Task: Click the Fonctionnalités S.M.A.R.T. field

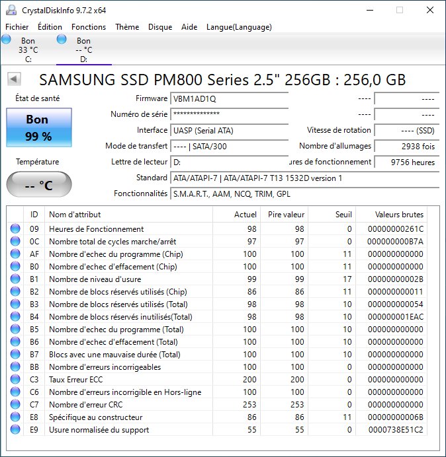Action: click(304, 193)
